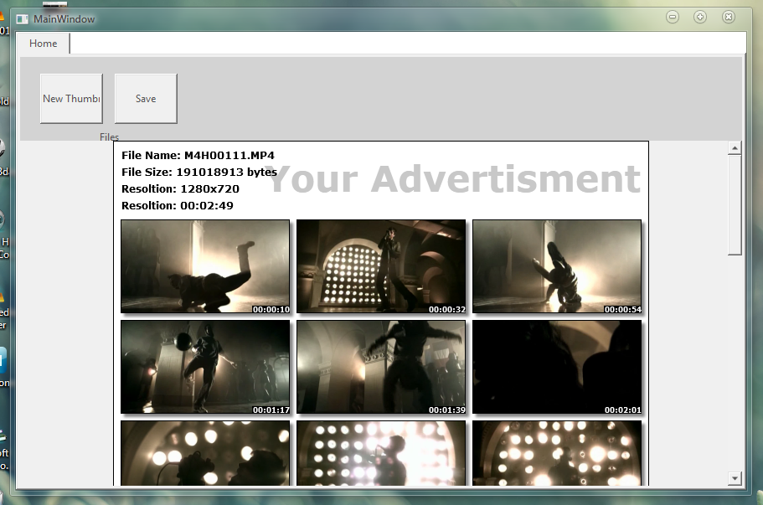Click the MainWindow title bar app icon

[22, 18]
